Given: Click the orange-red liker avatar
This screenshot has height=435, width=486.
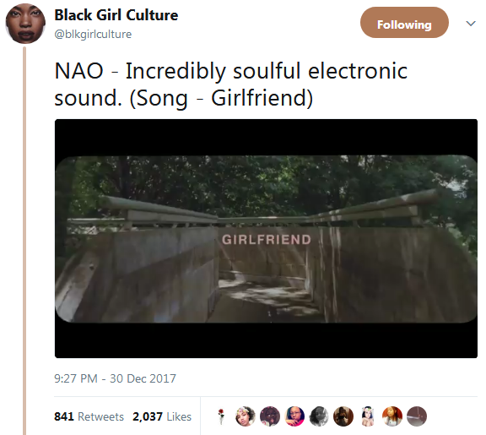Looking at the screenshot, I should point(392,416).
